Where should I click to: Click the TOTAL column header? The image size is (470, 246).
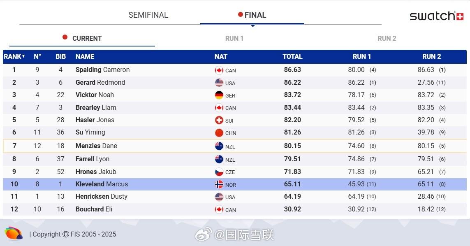tap(292, 56)
